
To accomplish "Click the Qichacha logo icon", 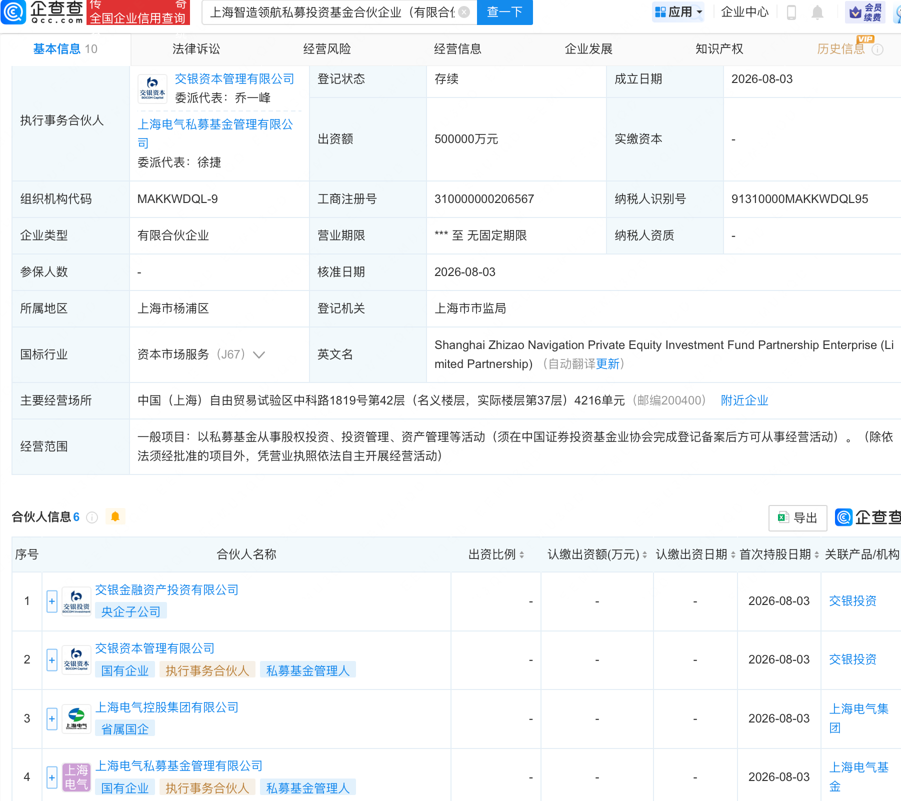I will tap(13, 12).
